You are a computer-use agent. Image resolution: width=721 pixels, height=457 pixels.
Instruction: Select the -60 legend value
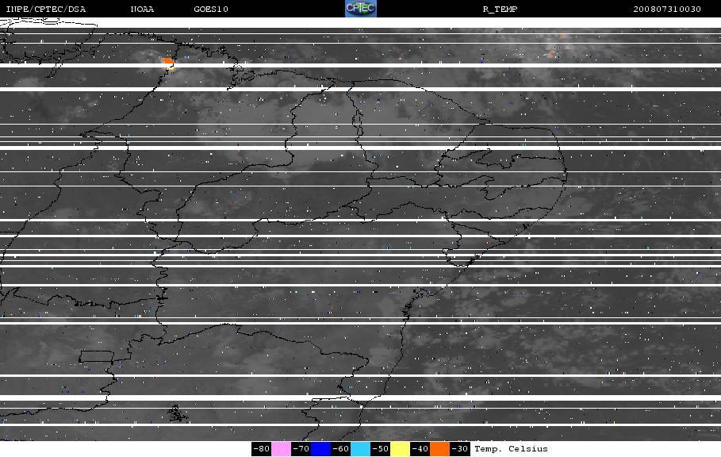click(x=341, y=449)
